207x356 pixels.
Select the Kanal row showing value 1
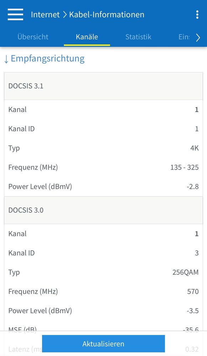(x=103, y=109)
